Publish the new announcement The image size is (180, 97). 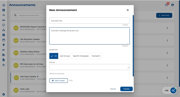(x=126, y=89)
